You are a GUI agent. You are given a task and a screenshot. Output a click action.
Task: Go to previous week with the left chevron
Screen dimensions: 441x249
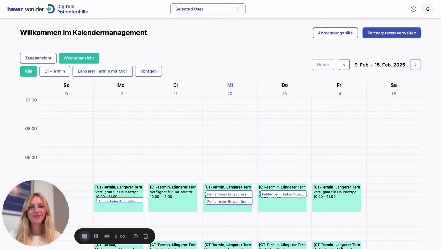[x=344, y=65]
